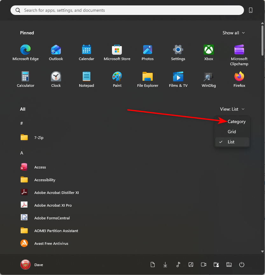Open Microsoft Edge from pinned apps
Screen dimensions: 265x275
[x=25, y=52]
